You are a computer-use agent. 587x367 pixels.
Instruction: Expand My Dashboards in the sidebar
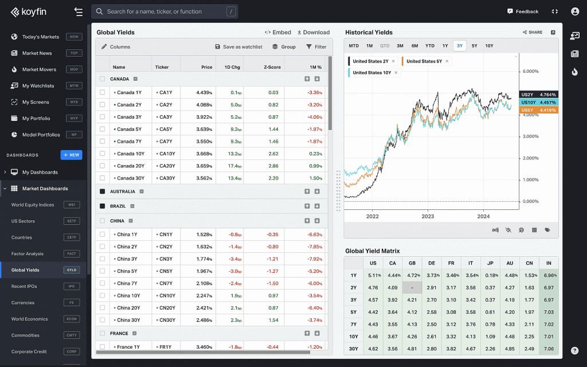coord(5,172)
